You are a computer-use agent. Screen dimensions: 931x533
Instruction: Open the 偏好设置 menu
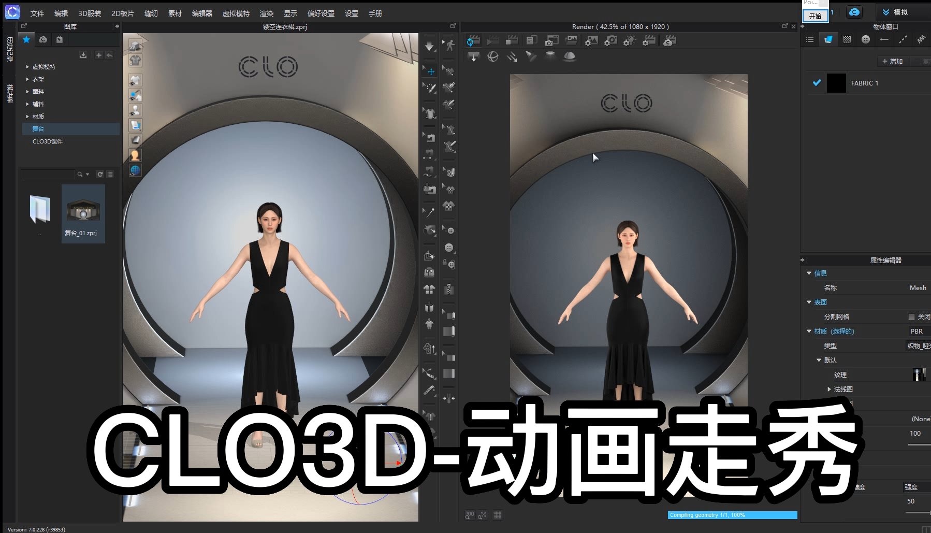[x=321, y=13]
